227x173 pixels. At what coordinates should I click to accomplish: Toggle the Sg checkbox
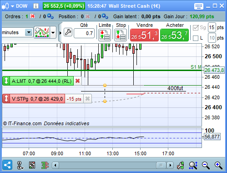[196, 28]
